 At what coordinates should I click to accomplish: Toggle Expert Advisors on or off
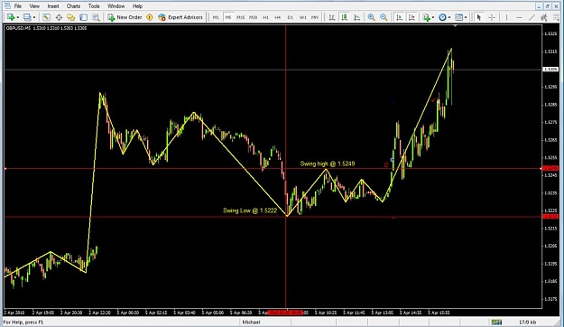[180, 17]
